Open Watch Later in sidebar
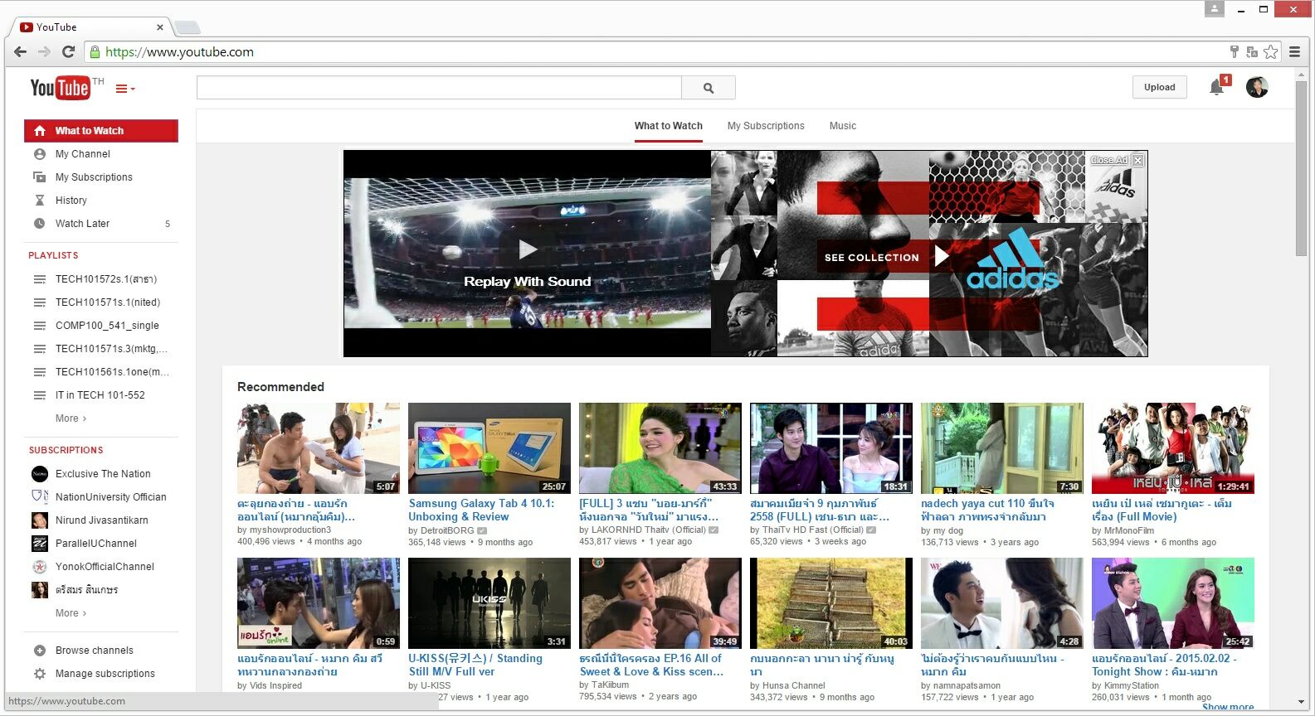1315x716 pixels. pyautogui.click(x=82, y=224)
